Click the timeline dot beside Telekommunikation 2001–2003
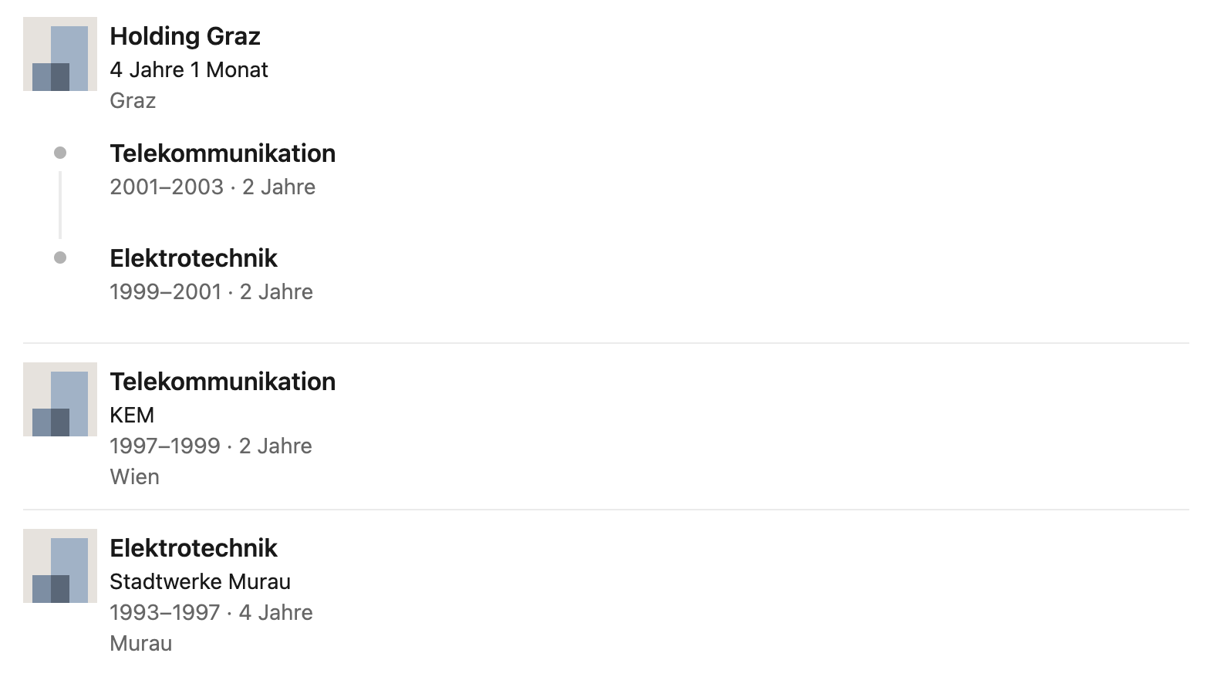Screen dimensions: 1214x680 coord(60,153)
